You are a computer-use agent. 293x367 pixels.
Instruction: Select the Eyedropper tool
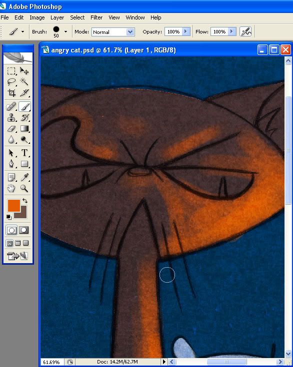(24, 177)
